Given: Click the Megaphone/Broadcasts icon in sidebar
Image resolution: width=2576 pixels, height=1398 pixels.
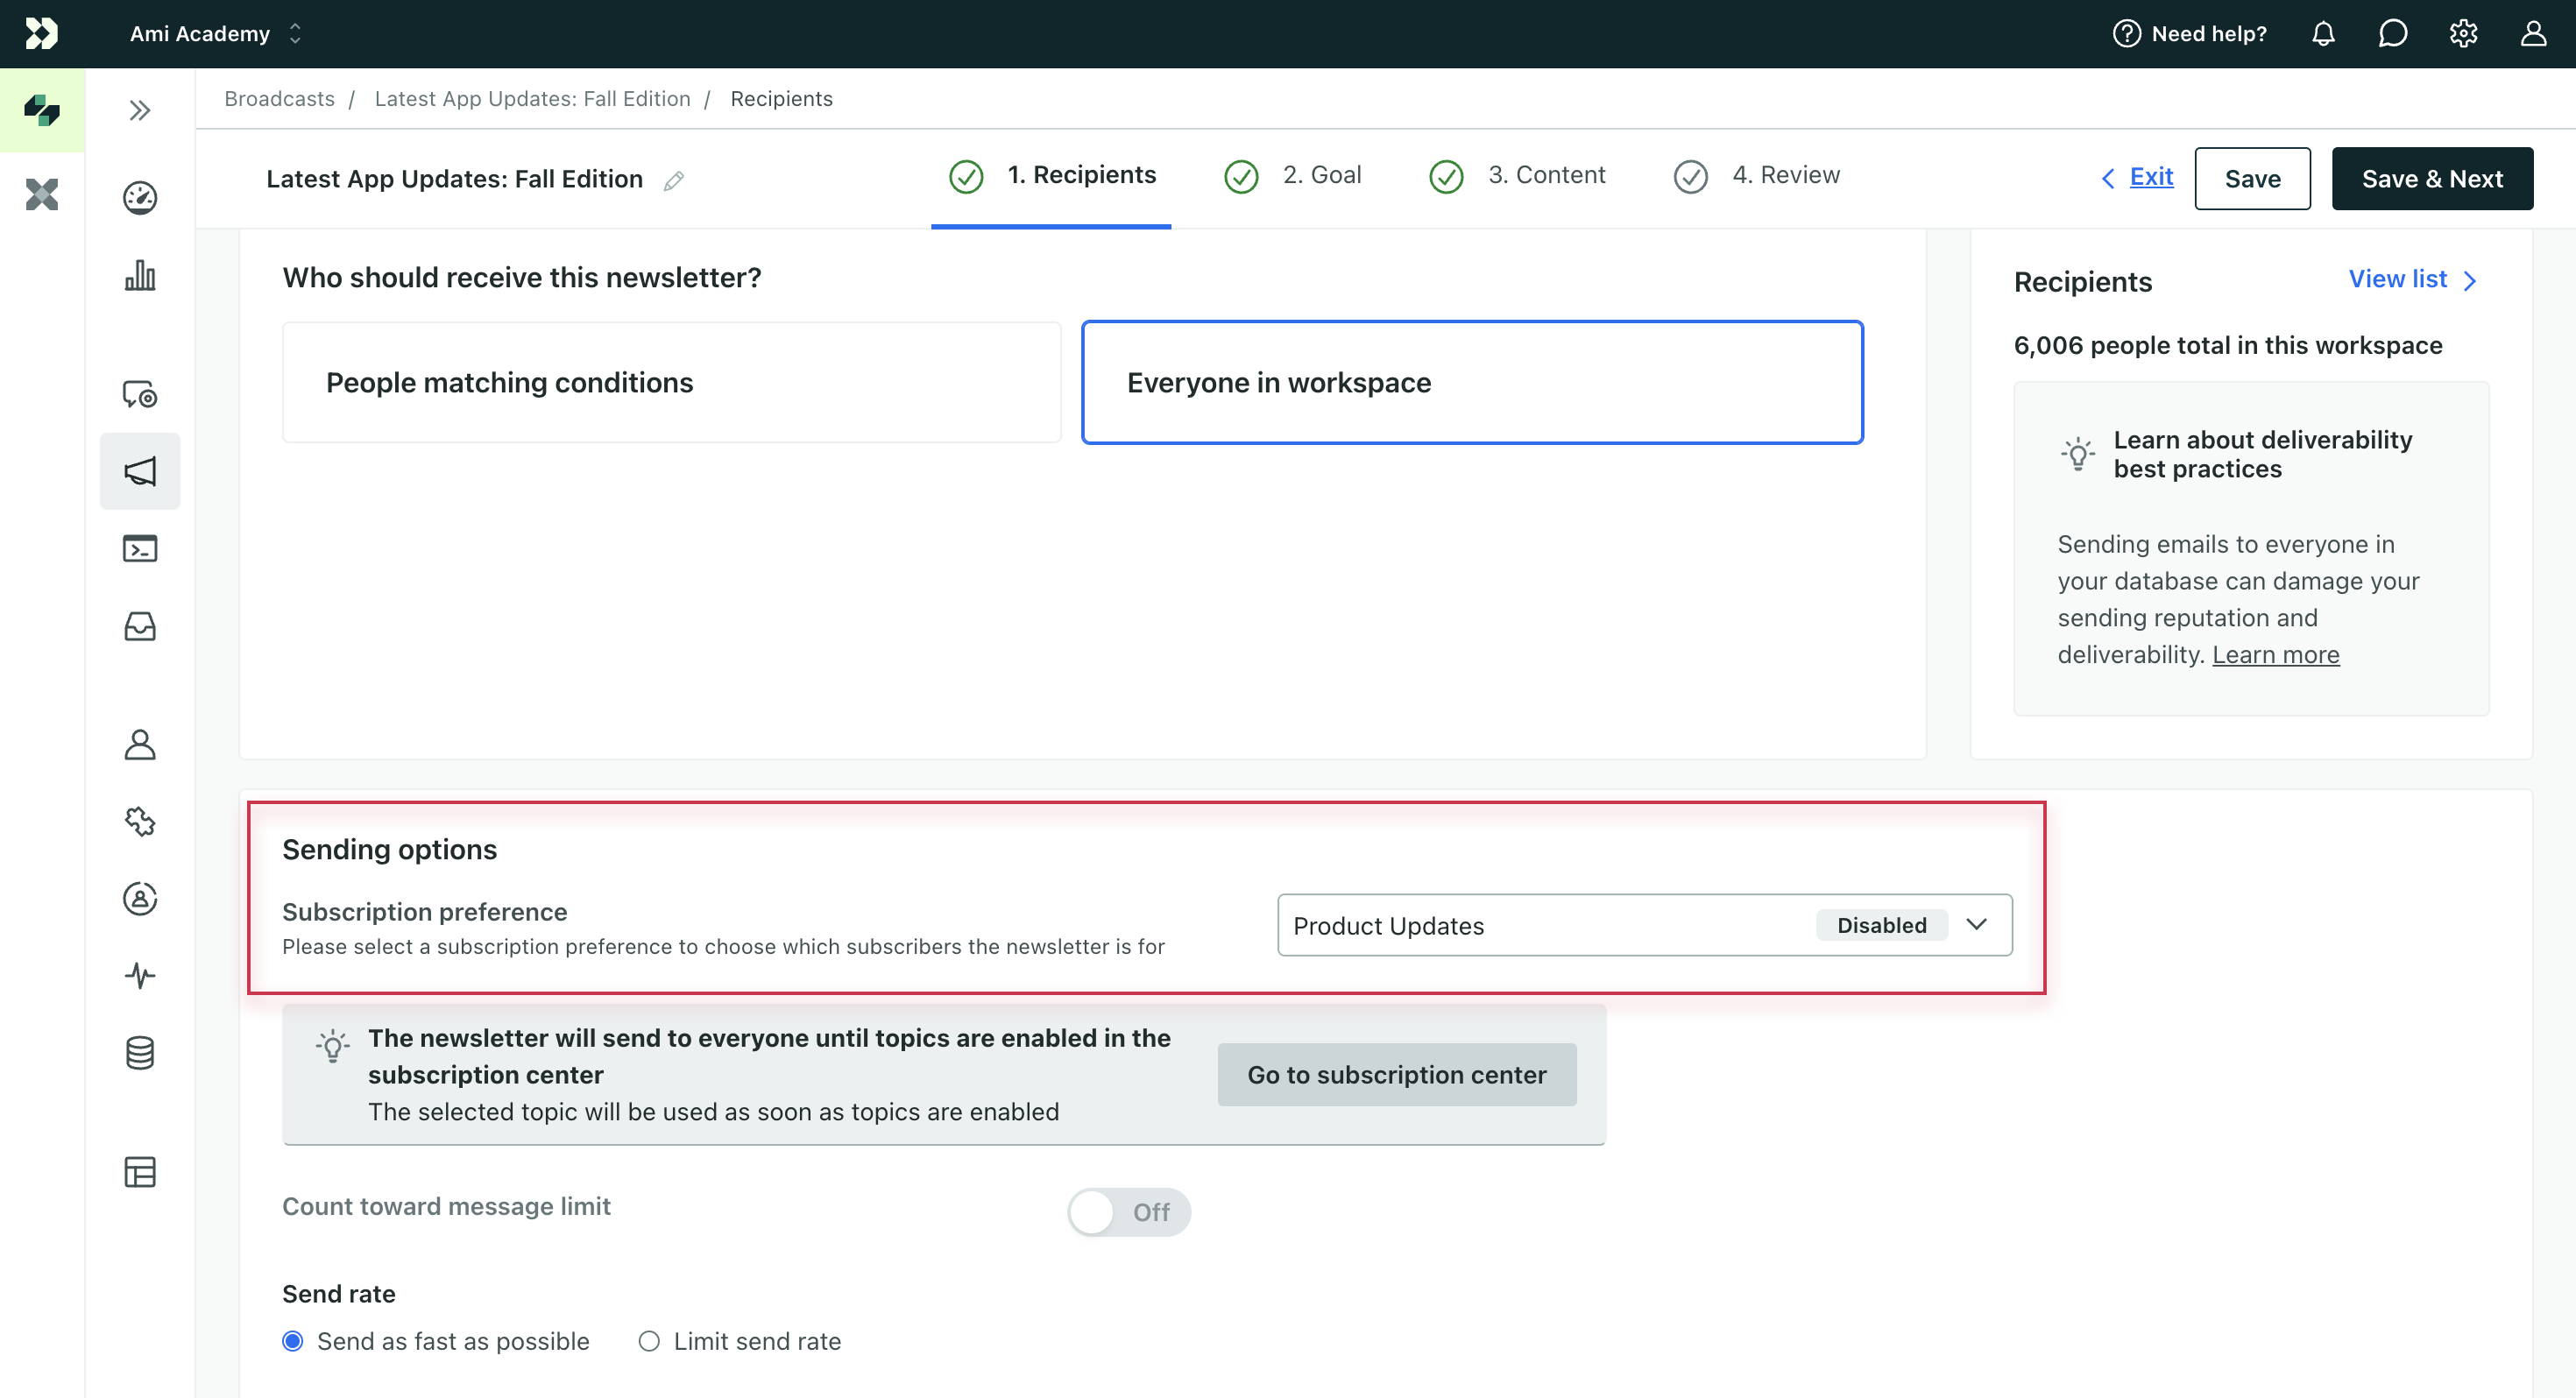Looking at the screenshot, I should pos(139,470).
